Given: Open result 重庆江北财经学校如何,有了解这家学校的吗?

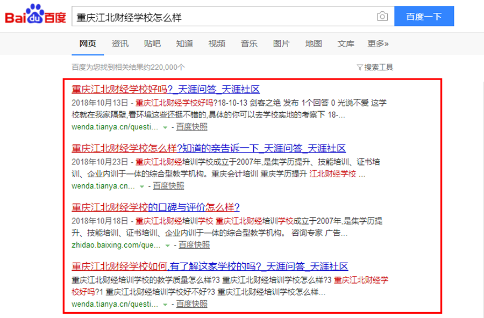Looking at the screenshot, I should click(x=210, y=266).
